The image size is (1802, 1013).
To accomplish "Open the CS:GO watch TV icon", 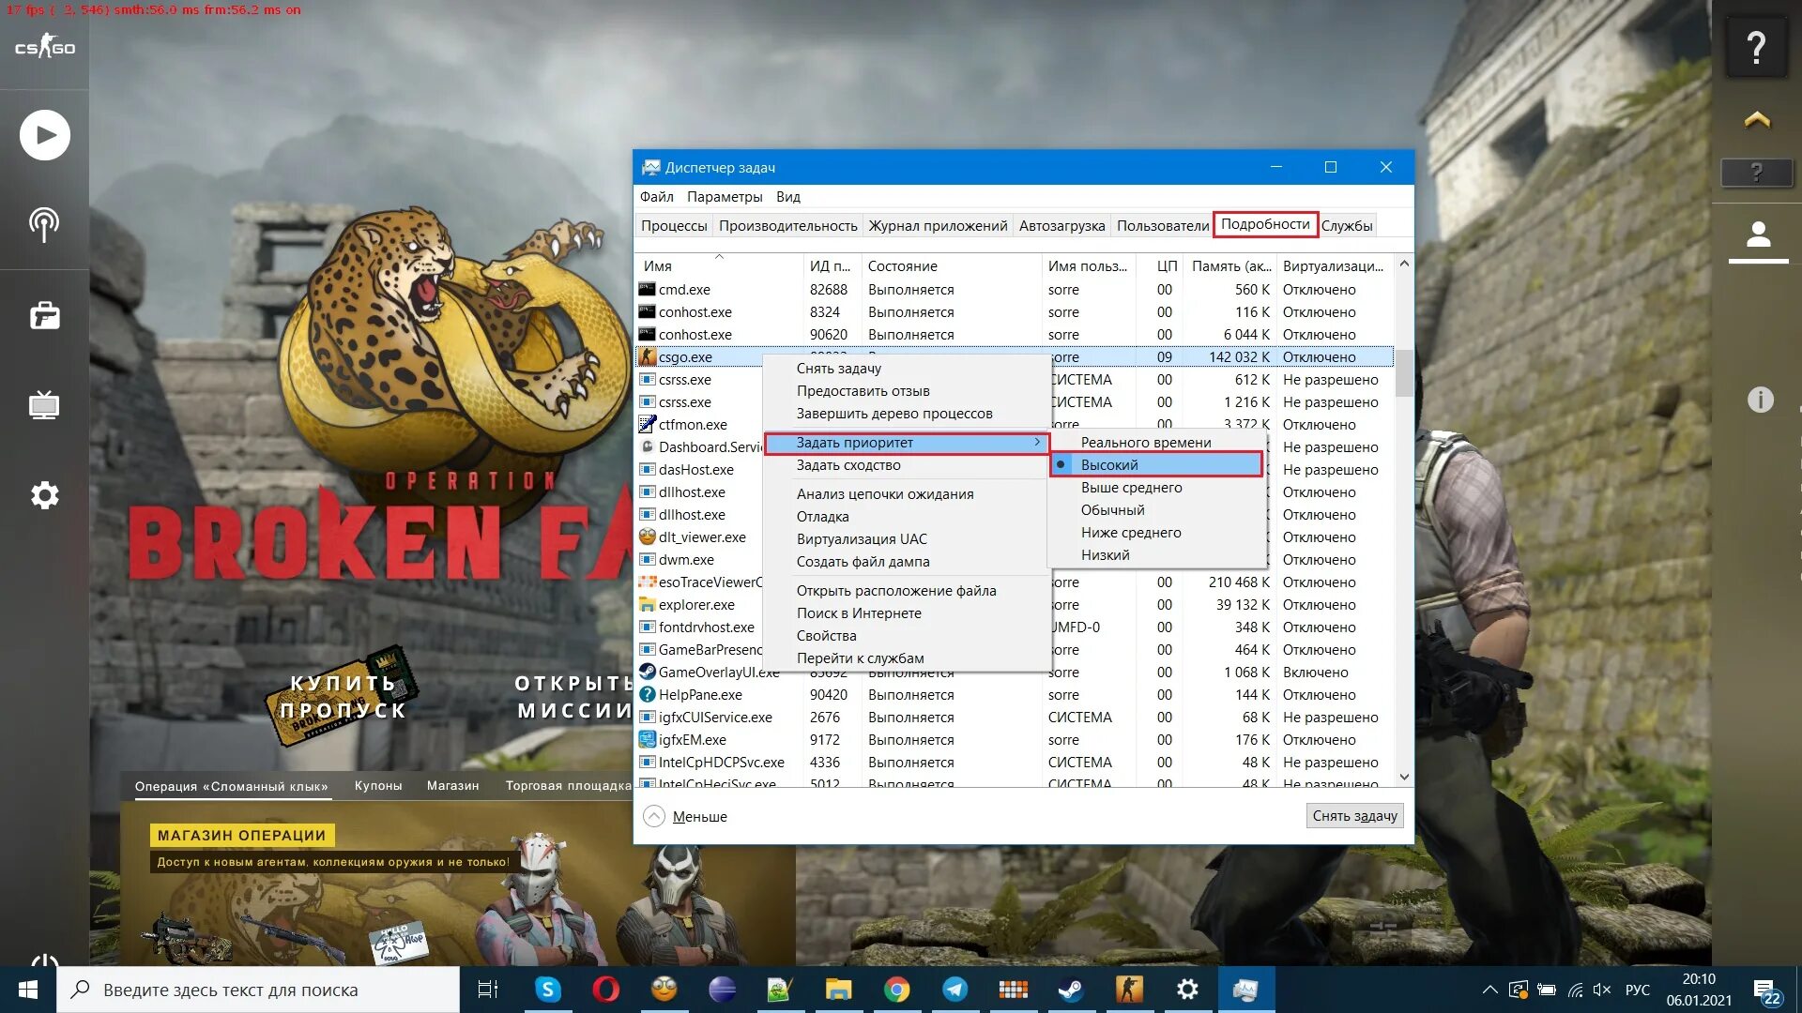I will [x=44, y=404].
